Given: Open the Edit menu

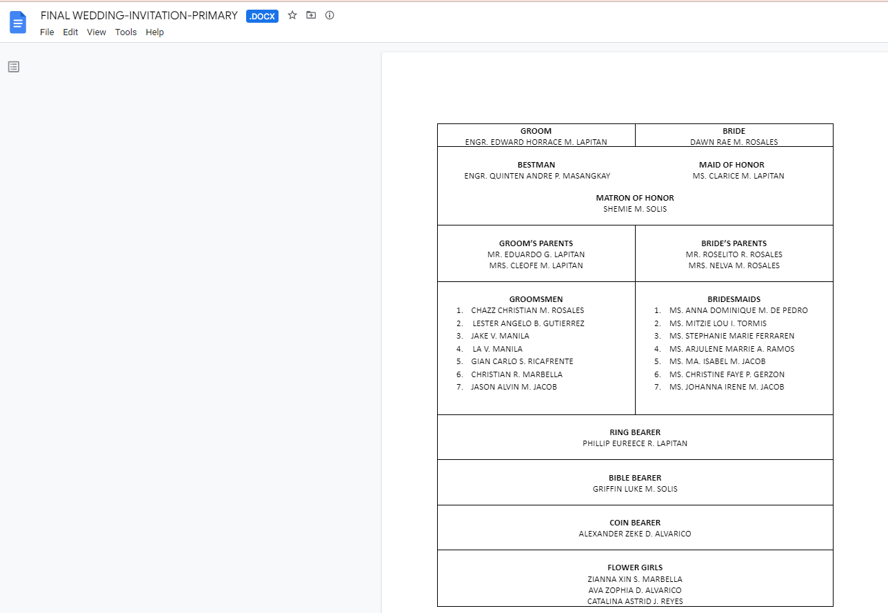Looking at the screenshot, I should point(70,32).
